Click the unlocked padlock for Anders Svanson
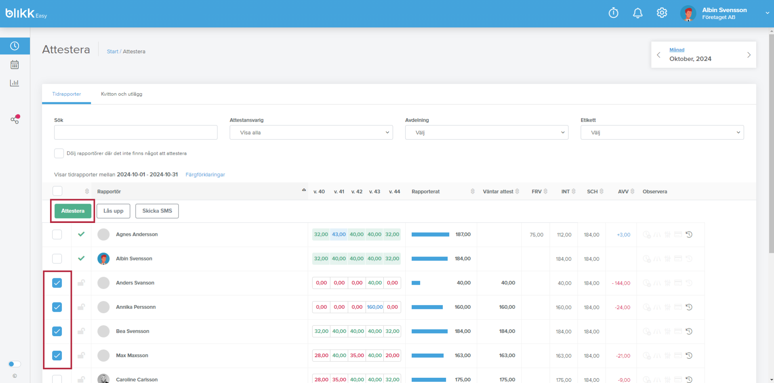This screenshot has height=383, width=774. (x=81, y=283)
